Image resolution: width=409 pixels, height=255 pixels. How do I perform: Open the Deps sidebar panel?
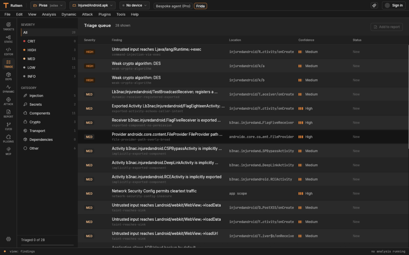tap(9, 76)
